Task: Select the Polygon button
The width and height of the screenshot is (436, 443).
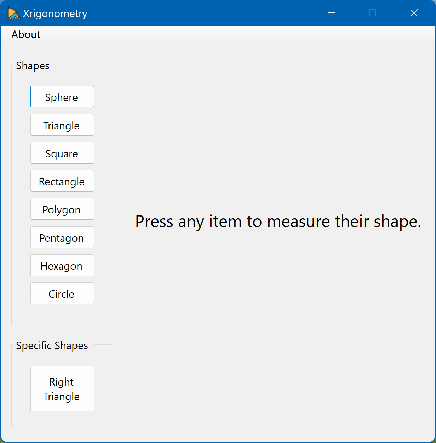Action: point(62,209)
